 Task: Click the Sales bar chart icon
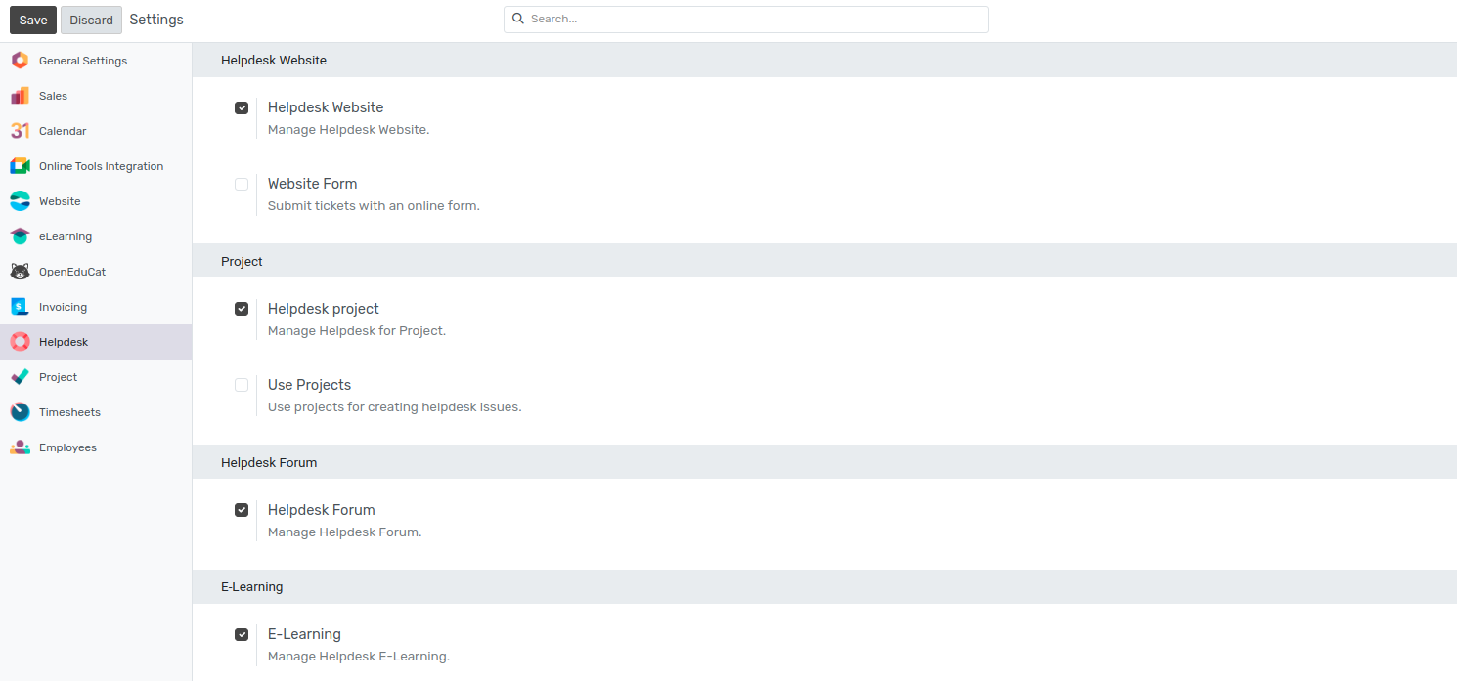(x=20, y=96)
